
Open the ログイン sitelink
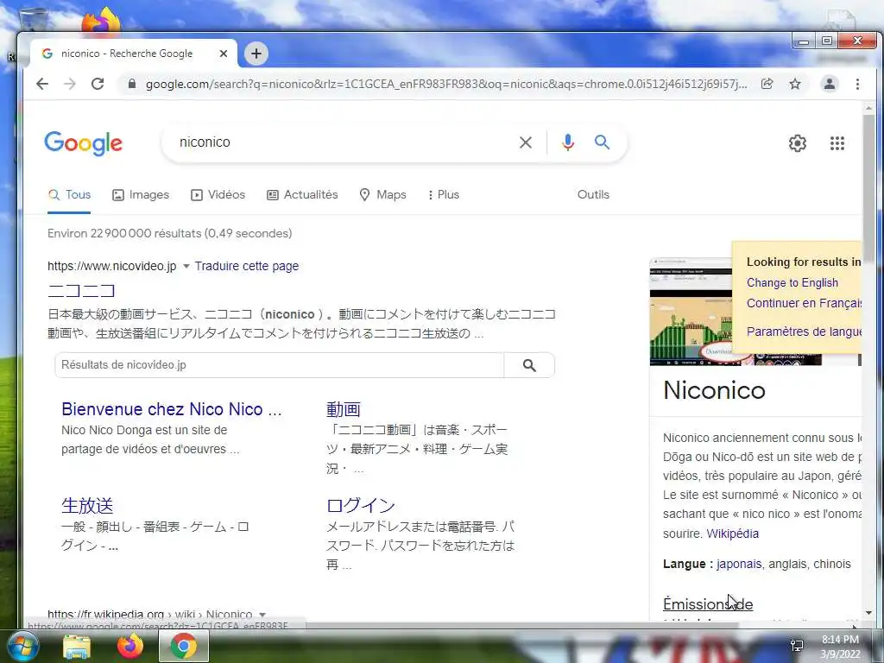pyautogui.click(x=361, y=506)
